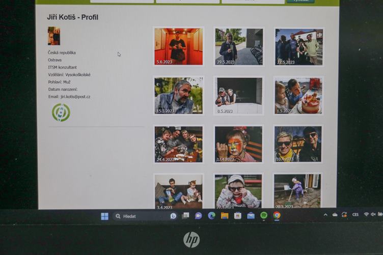Open sunglasses selfie dated 10.4.2023
The width and height of the screenshot is (383, 255).
pos(298,144)
